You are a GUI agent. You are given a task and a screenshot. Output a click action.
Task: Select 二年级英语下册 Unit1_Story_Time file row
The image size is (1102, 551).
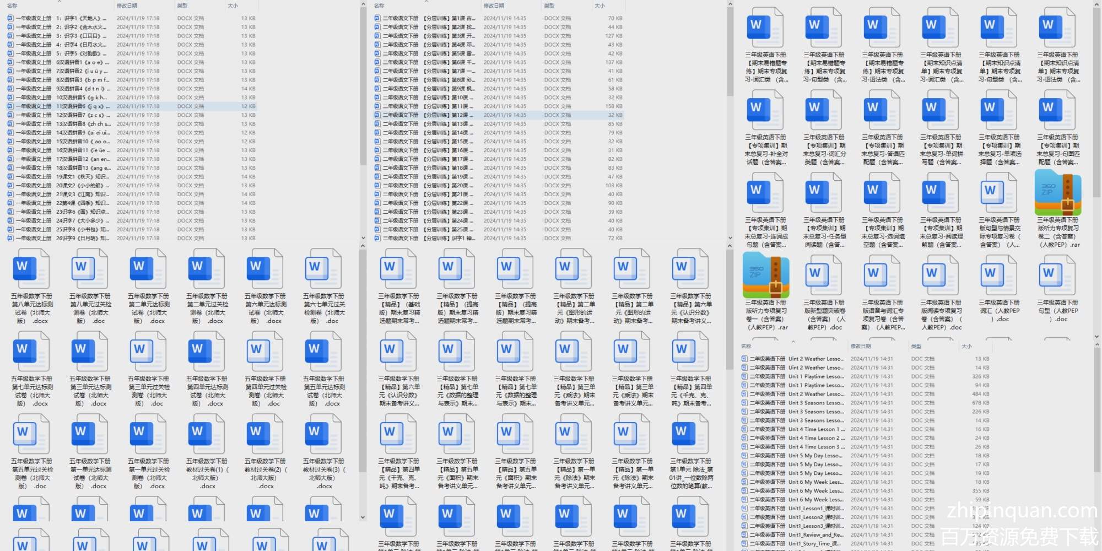point(815,544)
